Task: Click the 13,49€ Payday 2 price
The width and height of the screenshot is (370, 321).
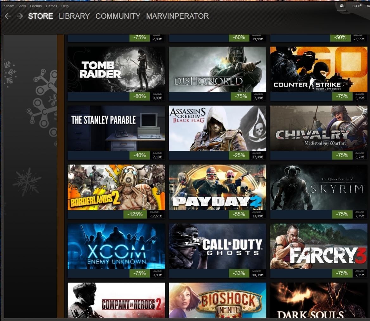Action: coord(258,216)
